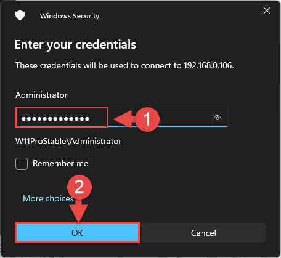The height and width of the screenshot is (258, 281).
Task: Click the red circle numbered 2
Action: [79, 187]
